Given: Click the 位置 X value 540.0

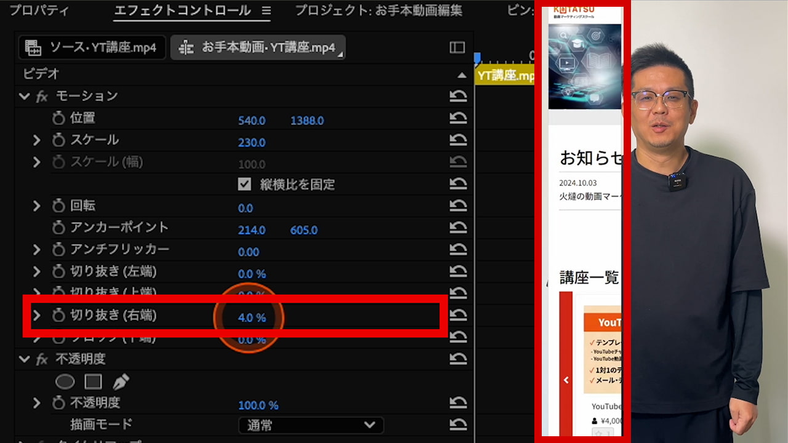Looking at the screenshot, I should [252, 121].
